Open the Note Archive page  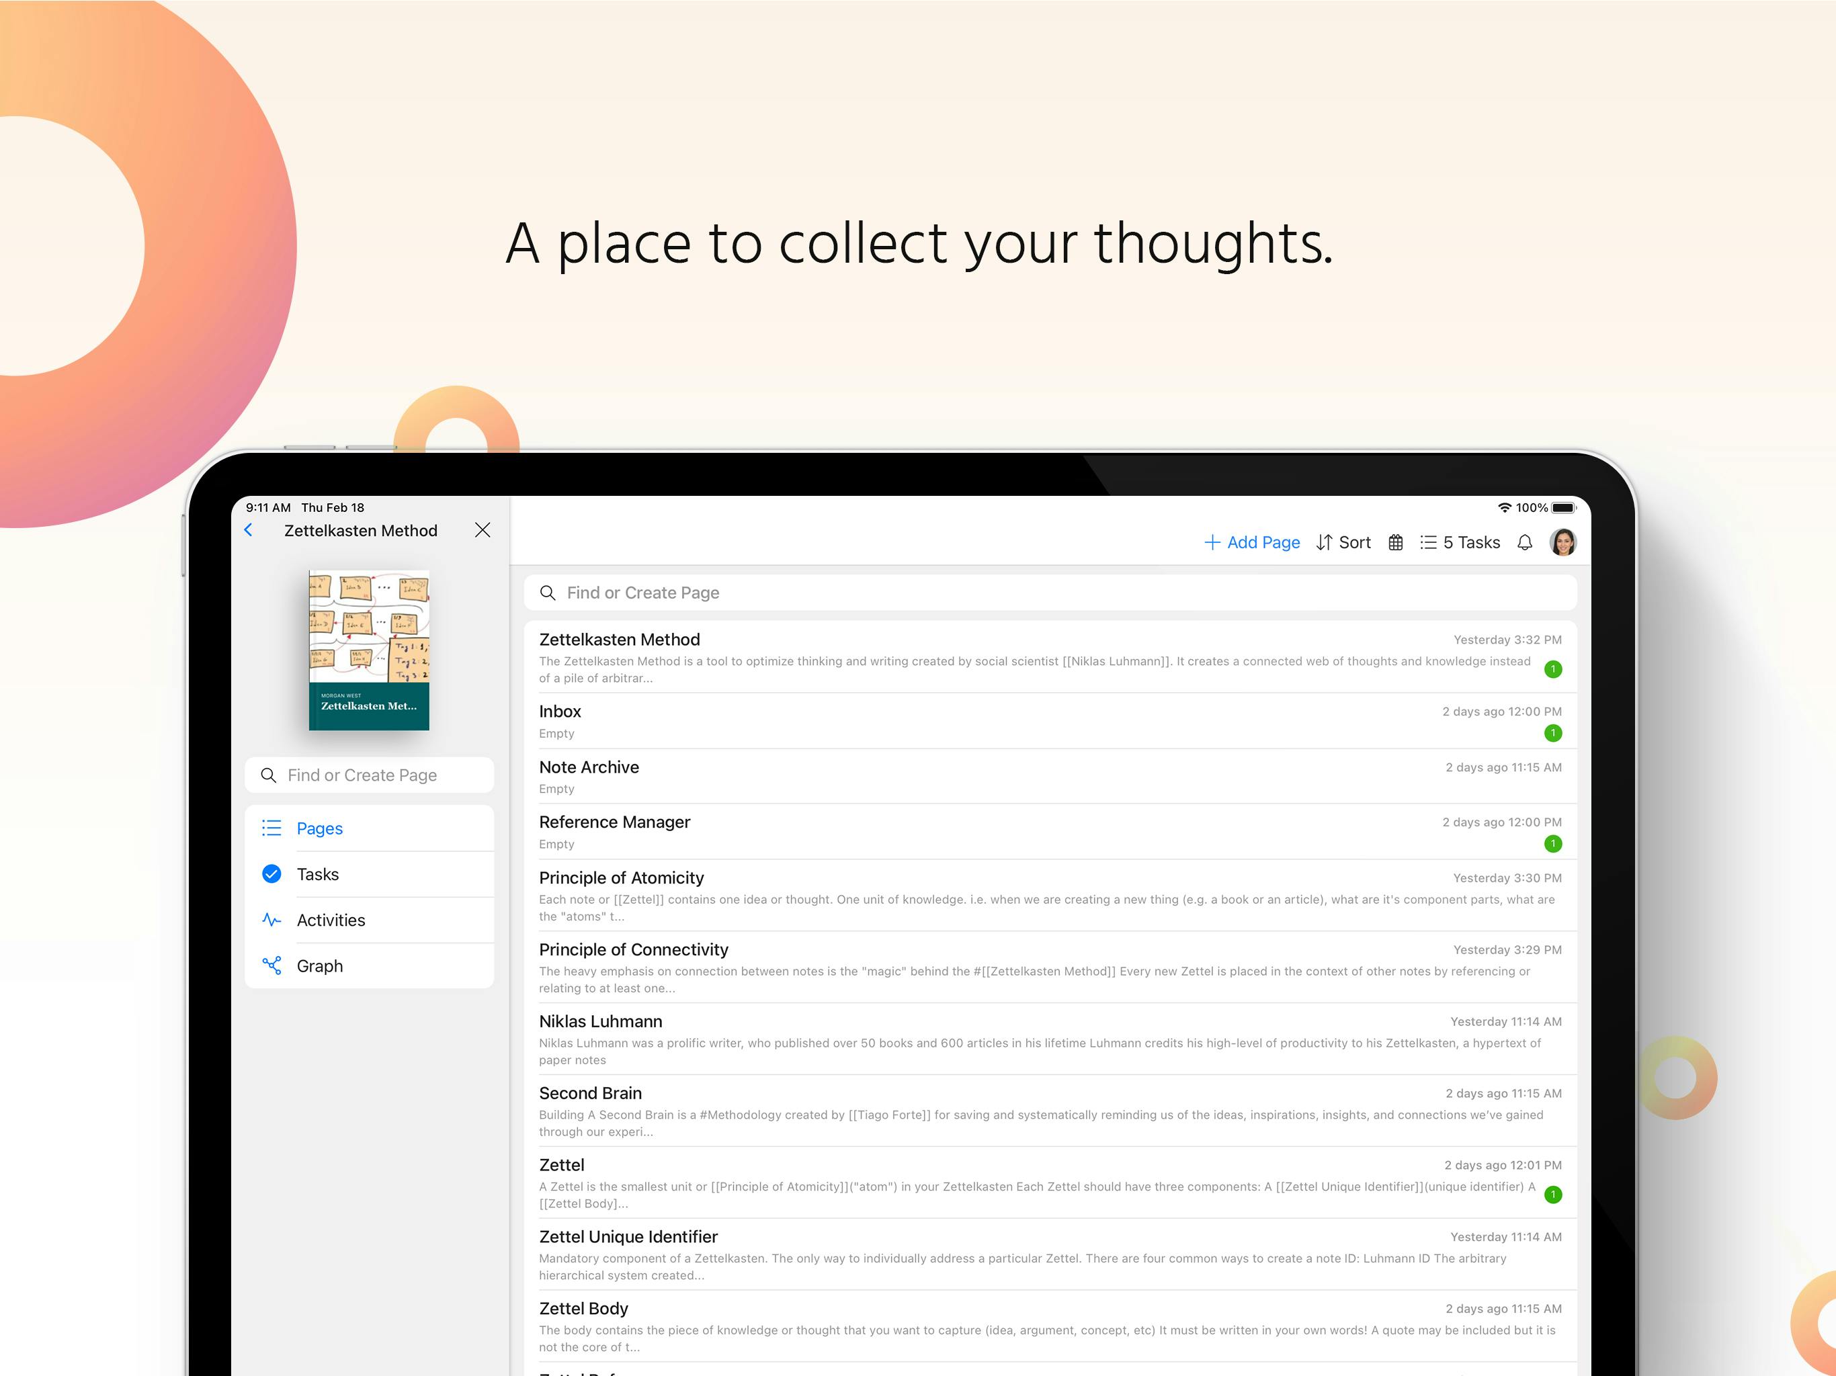tap(1050, 777)
